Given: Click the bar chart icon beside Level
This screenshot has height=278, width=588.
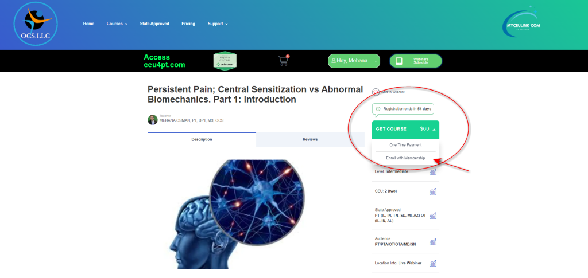Looking at the screenshot, I should [433, 172].
